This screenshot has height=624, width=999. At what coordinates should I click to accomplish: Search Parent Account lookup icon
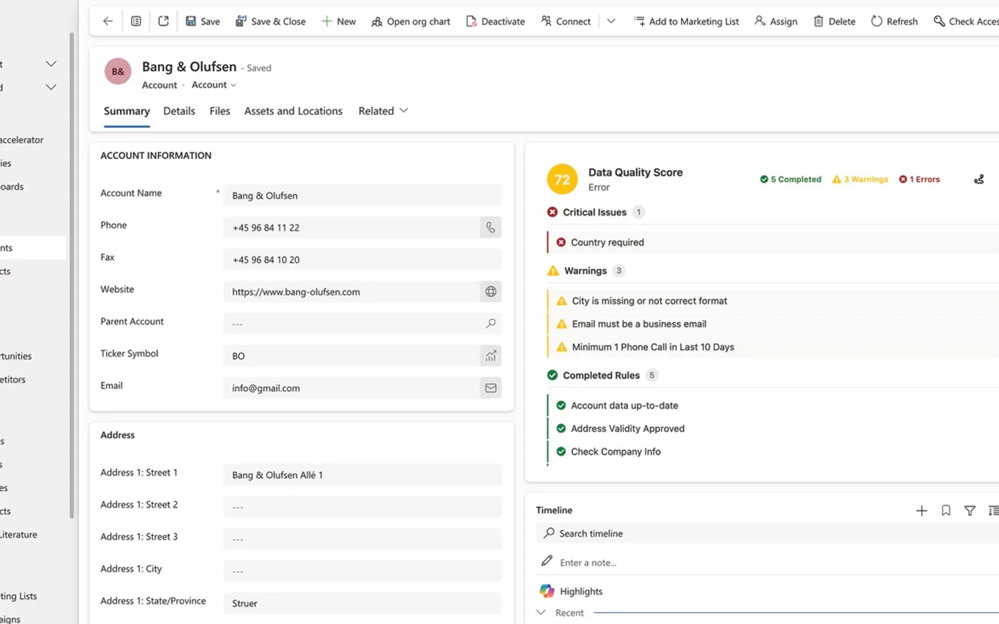click(491, 323)
